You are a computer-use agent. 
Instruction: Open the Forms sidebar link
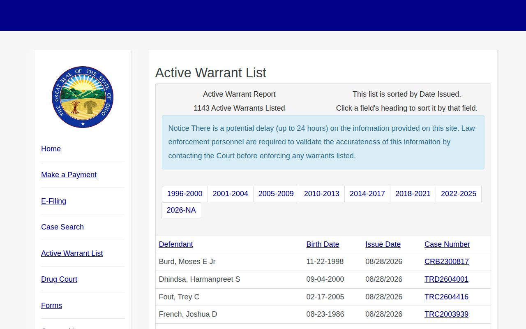(51, 306)
